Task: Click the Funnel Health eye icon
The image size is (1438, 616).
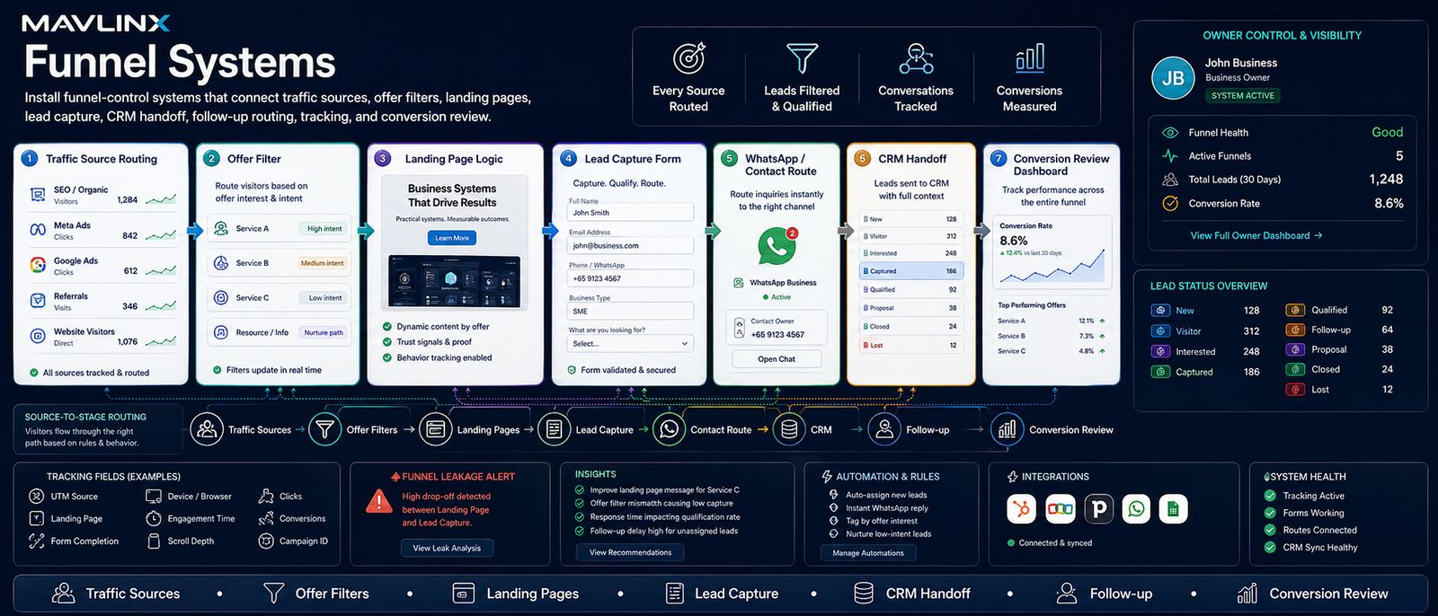Action: click(x=1170, y=132)
